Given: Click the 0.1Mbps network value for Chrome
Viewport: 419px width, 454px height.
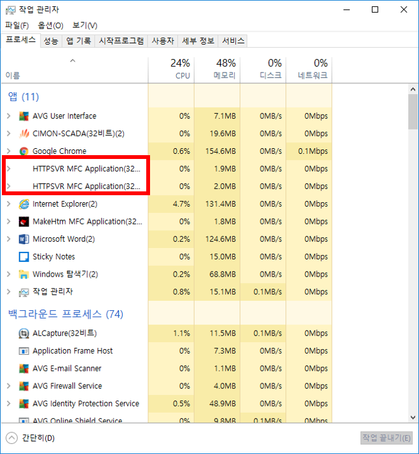Looking at the screenshot, I should click(x=313, y=151).
